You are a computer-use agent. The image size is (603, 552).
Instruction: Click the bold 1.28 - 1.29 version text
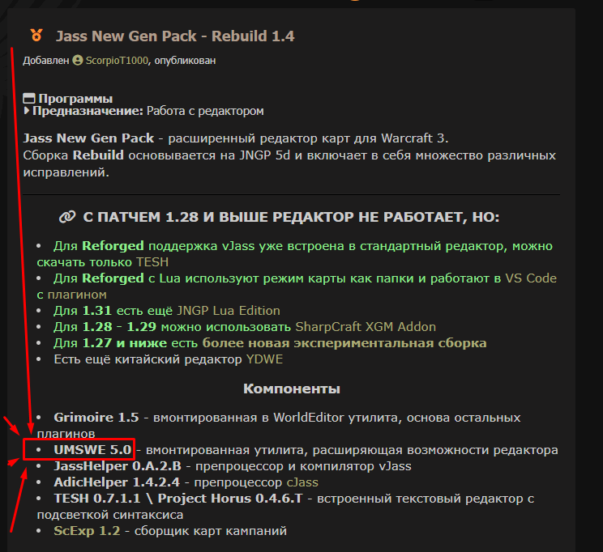(119, 326)
